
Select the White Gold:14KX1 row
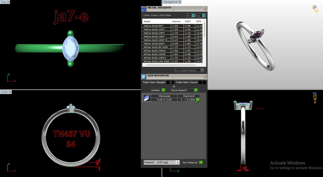coord(173,57)
